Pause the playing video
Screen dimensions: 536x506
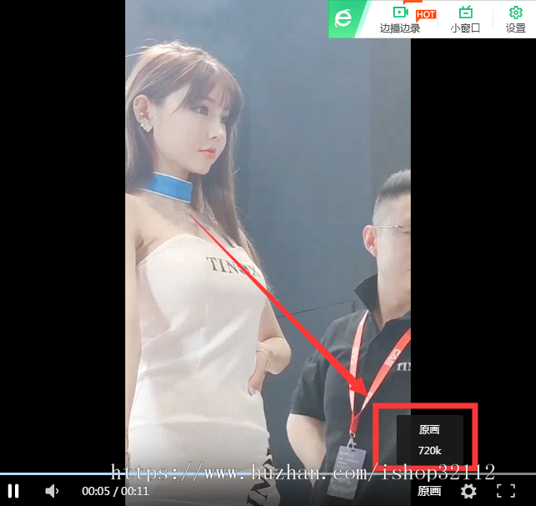coord(13,491)
